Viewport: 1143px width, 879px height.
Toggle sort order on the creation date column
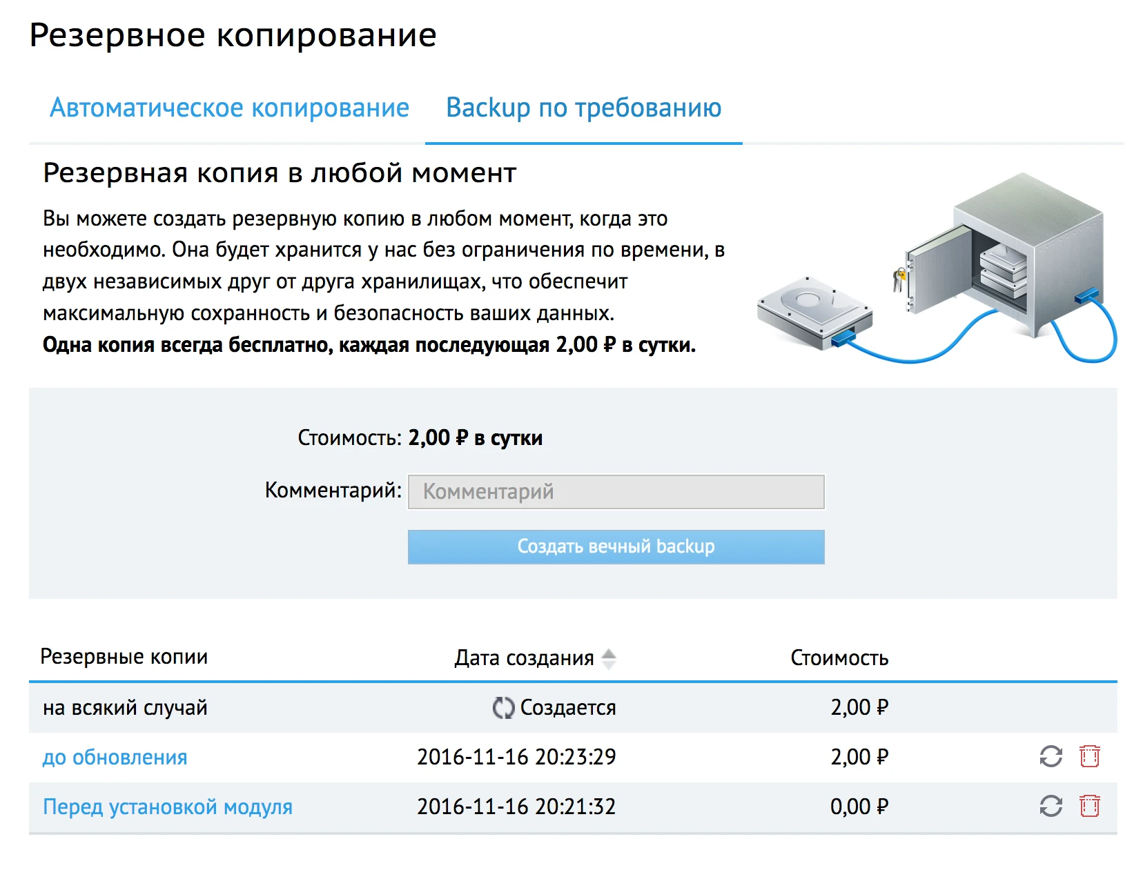click(x=608, y=658)
